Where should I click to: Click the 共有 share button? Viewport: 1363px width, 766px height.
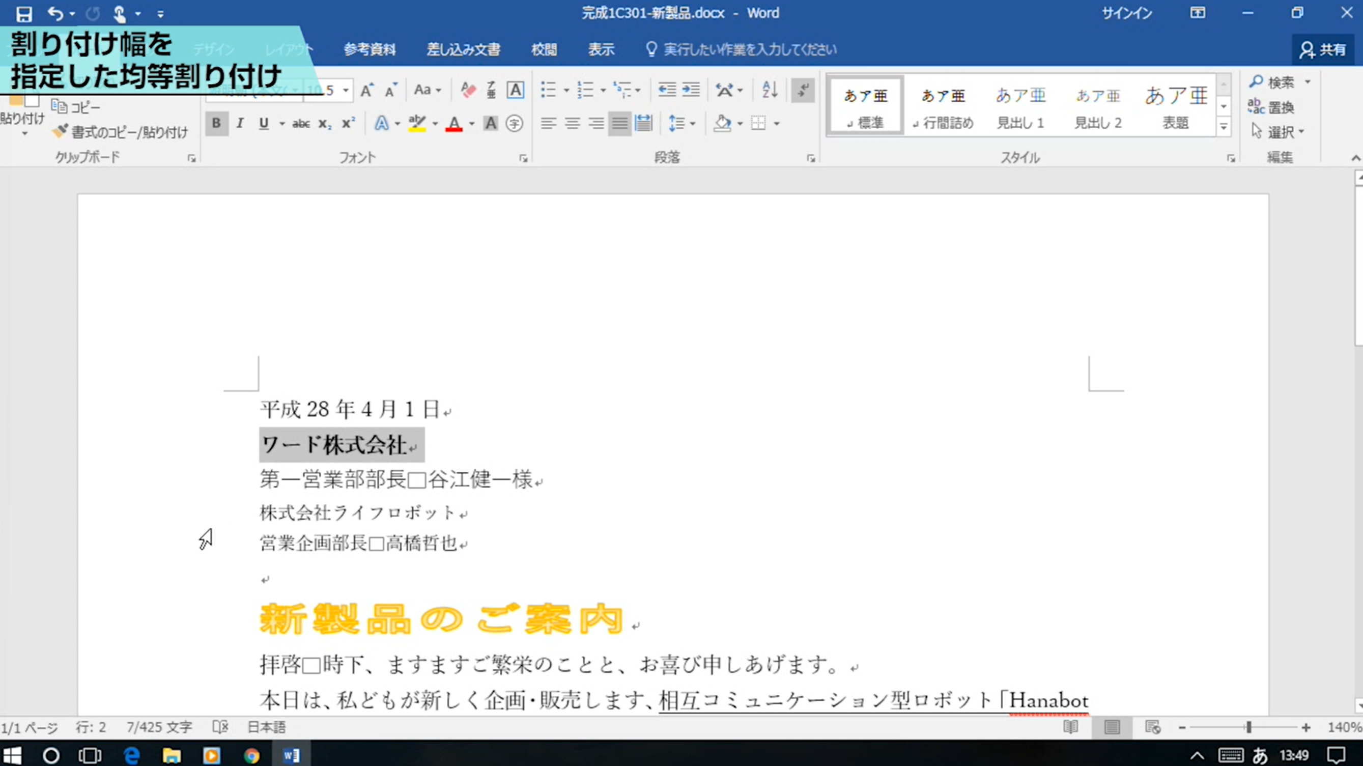(x=1323, y=50)
